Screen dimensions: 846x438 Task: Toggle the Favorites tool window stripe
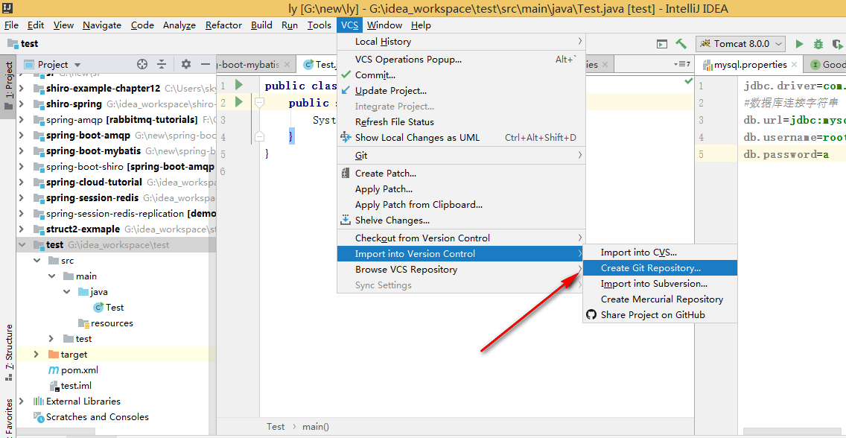[x=8, y=418]
